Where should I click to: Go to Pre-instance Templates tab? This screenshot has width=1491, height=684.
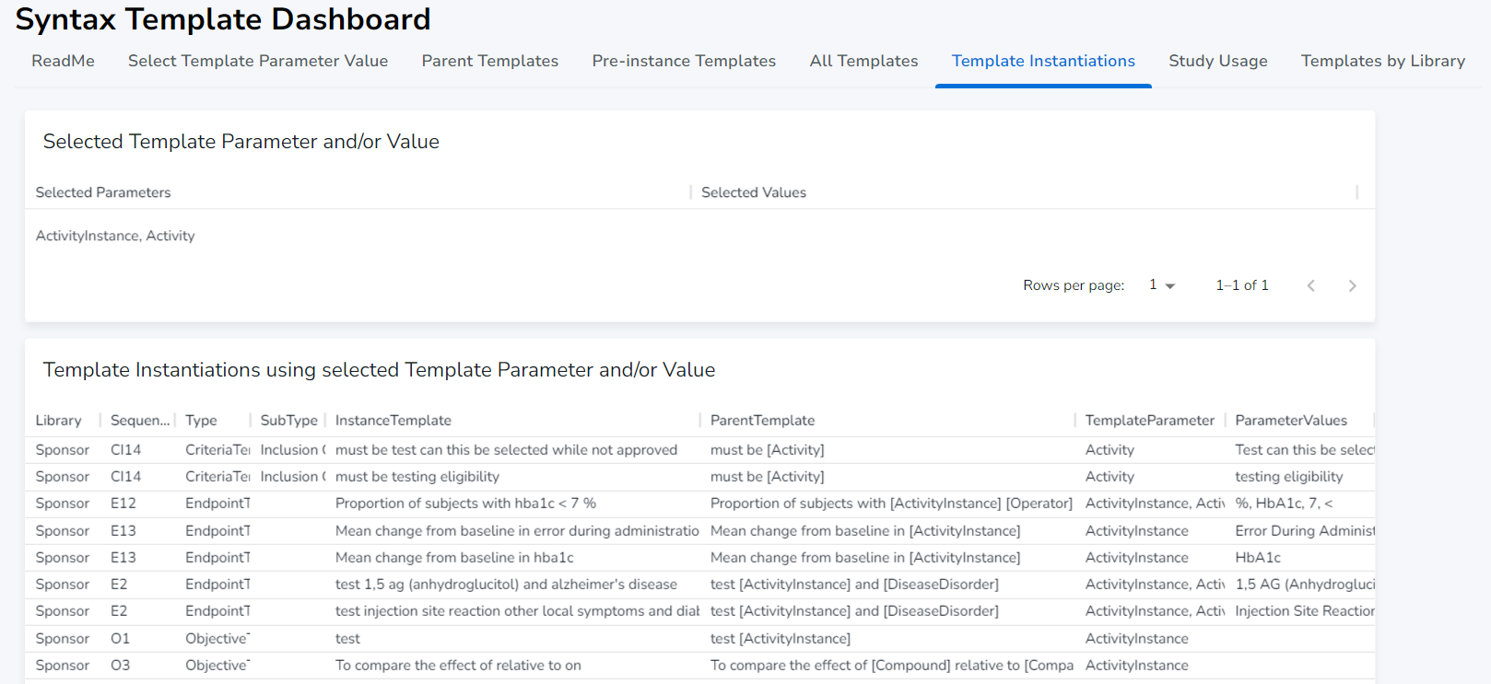tap(684, 61)
